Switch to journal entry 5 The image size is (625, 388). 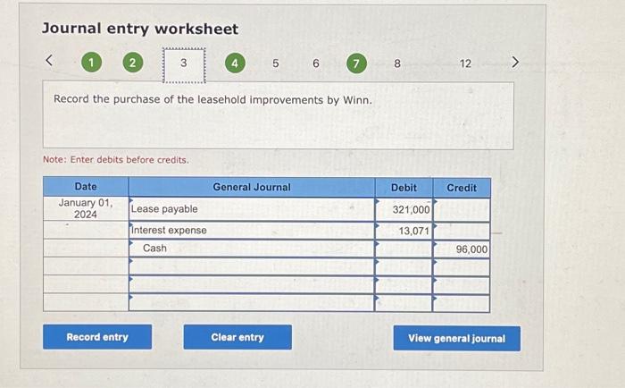pos(275,63)
